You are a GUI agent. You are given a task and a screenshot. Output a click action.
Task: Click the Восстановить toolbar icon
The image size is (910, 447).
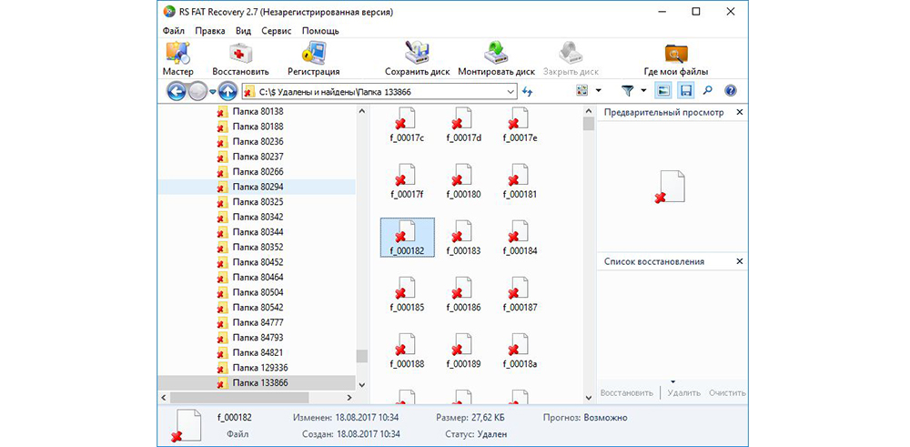pyautogui.click(x=240, y=58)
